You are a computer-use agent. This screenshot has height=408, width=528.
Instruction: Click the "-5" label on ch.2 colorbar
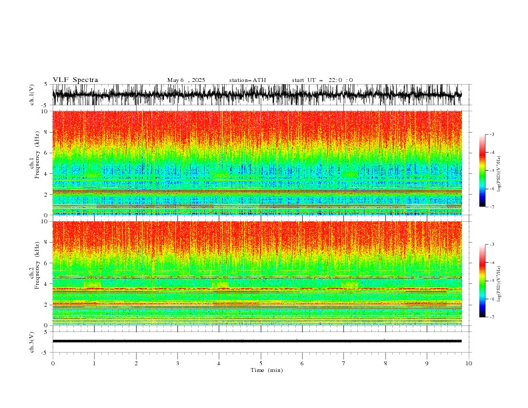tap(491, 281)
